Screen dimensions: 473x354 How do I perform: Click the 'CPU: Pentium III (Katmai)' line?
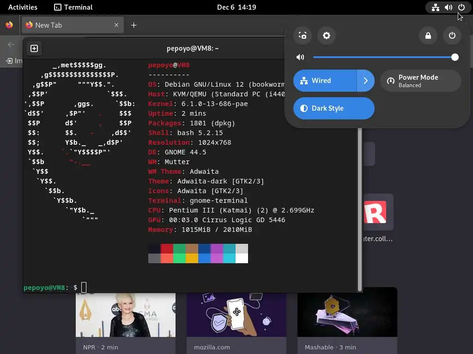point(231,210)
